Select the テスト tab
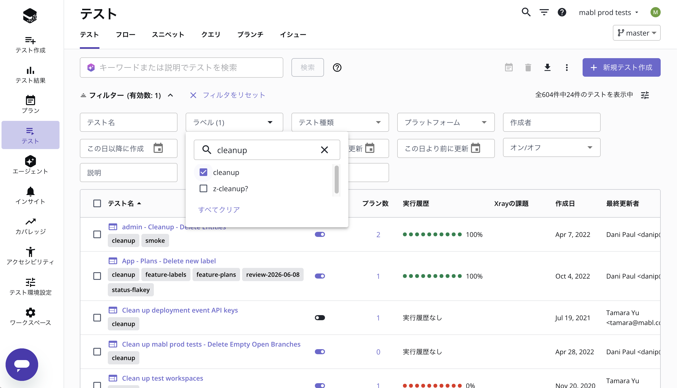The image size is (680, 388). click(x=90, y=35)
